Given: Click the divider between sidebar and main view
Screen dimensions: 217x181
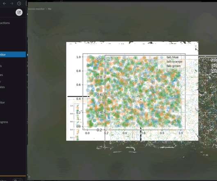Looking at the screenshot, I should (x=27, y=90).
